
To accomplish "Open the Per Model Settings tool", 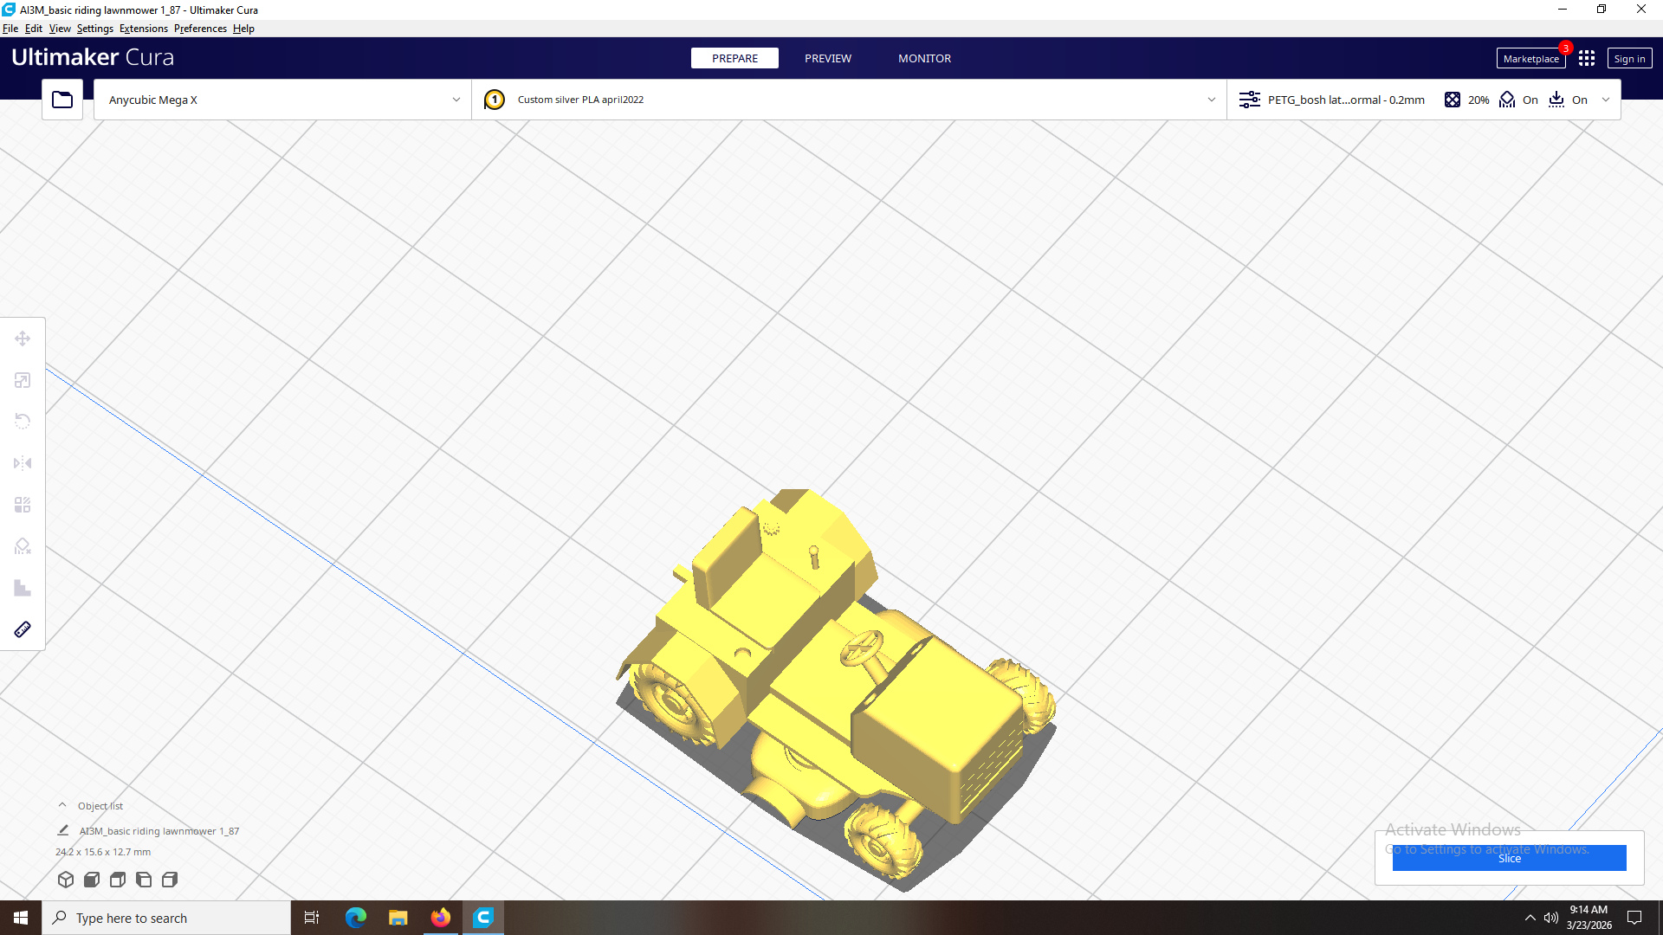I will coord(23,505).
